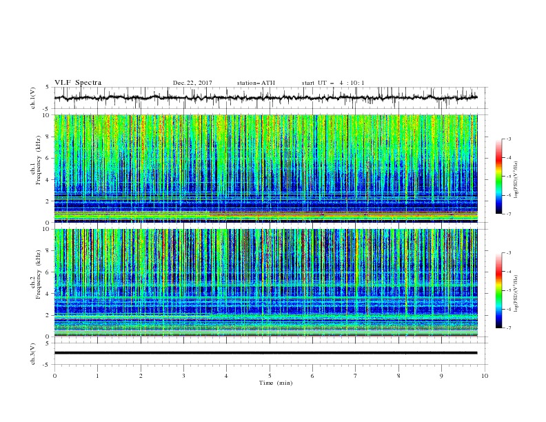Click inside the ch.2 spectrogram panel
Image resolution: width=546 pixels, height=422 pixels.
coord(265,283)
